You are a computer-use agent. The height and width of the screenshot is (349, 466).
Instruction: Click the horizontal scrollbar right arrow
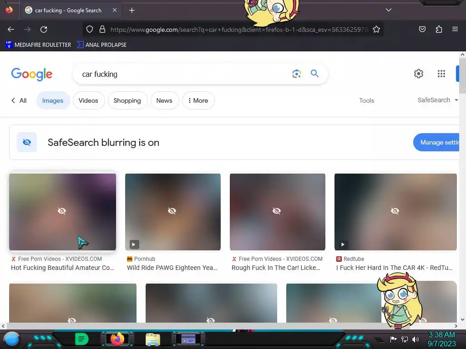click(x=456, y=326)
